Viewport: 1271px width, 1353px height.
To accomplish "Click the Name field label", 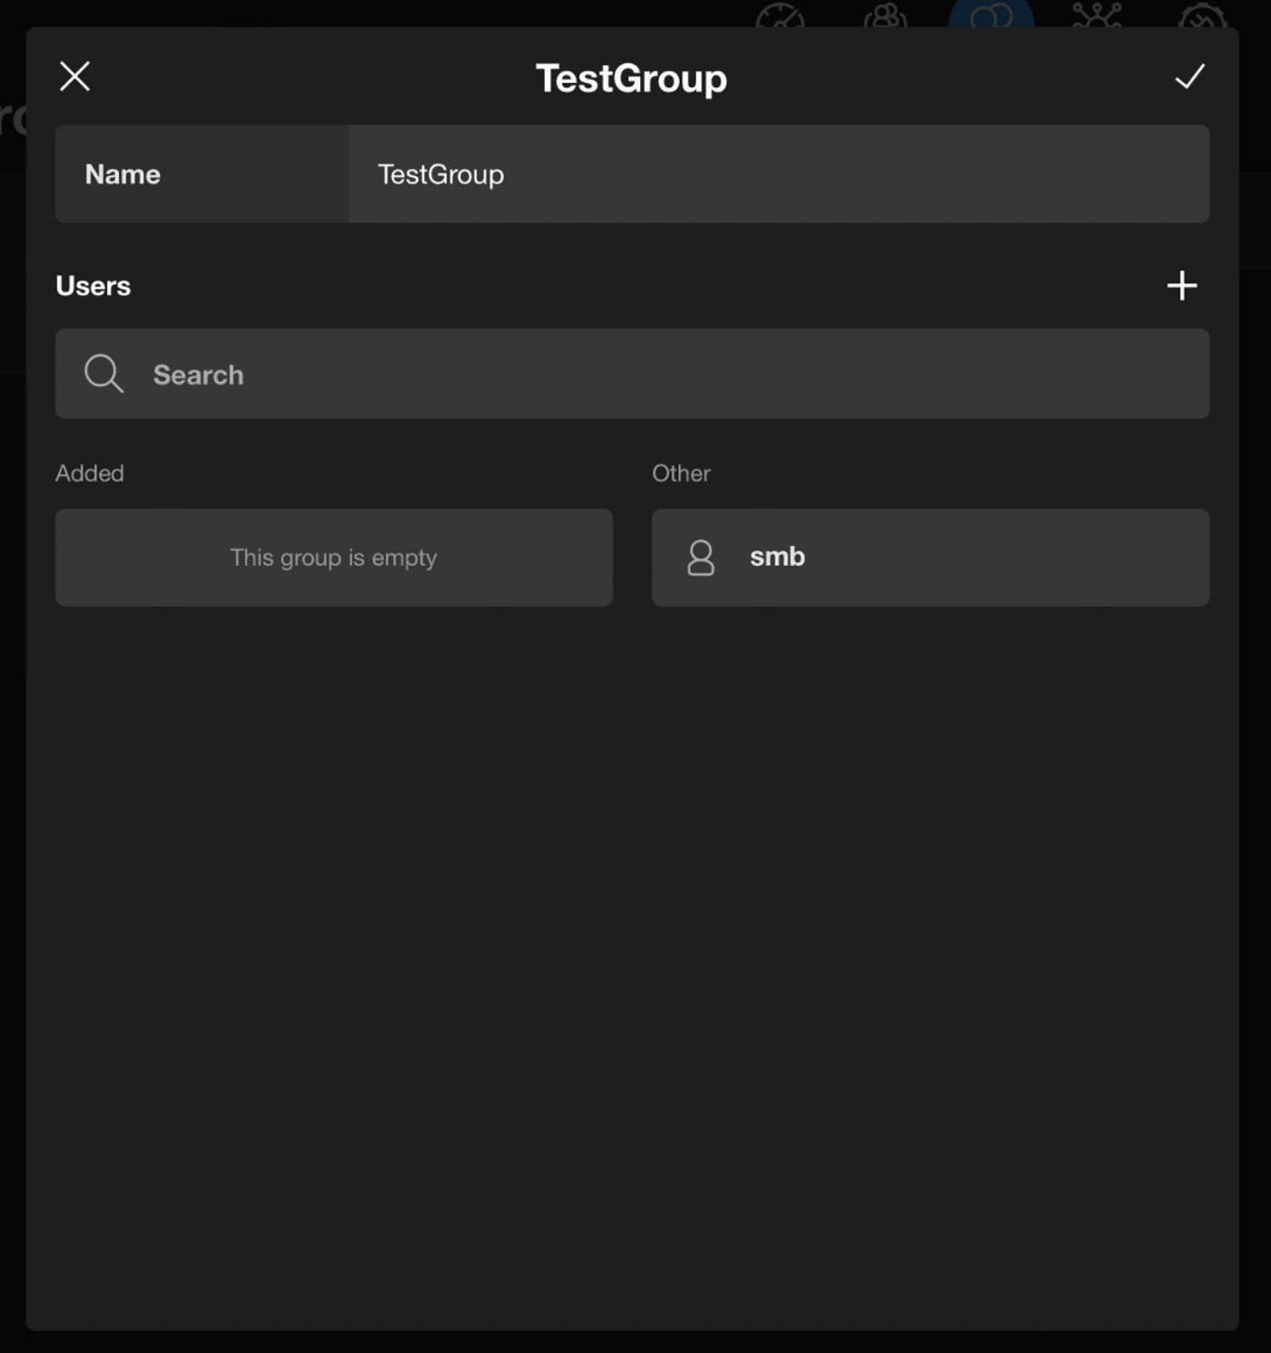I will [123, 174].
